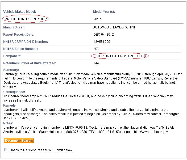The width and height of the screenshot is (187, 160).
Task: Click the circled EXTERIOR LIGHTING:HEADLIGHTS value
Action: 119,56
